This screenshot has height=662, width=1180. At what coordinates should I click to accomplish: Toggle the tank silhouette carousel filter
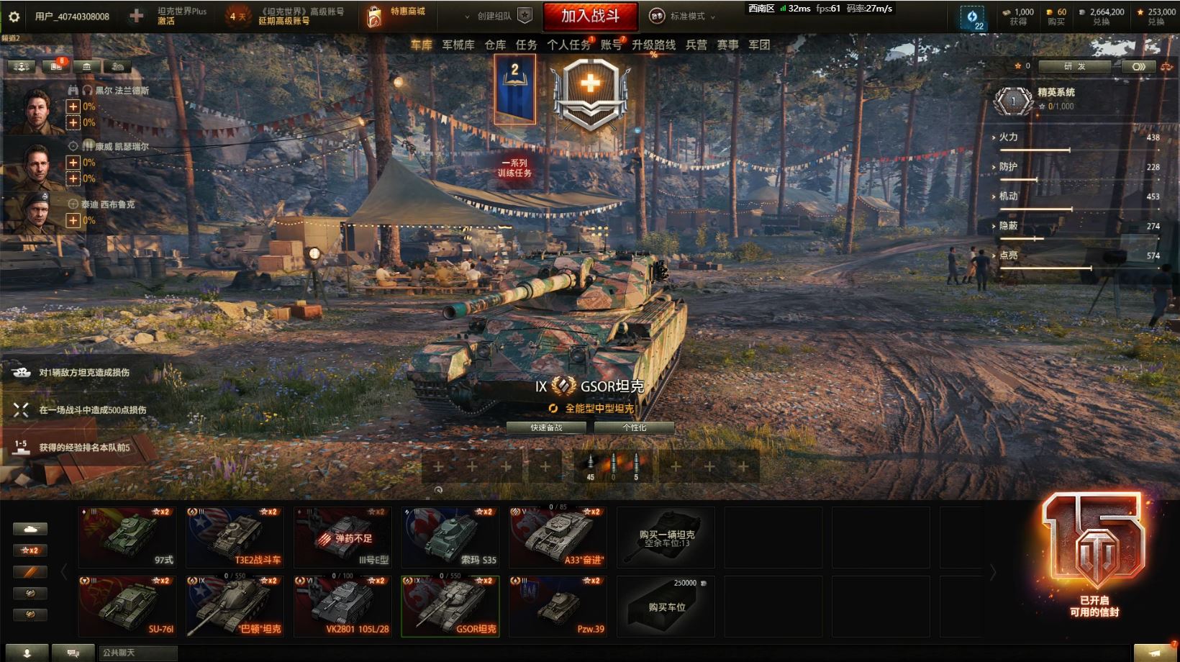(30, 529)
